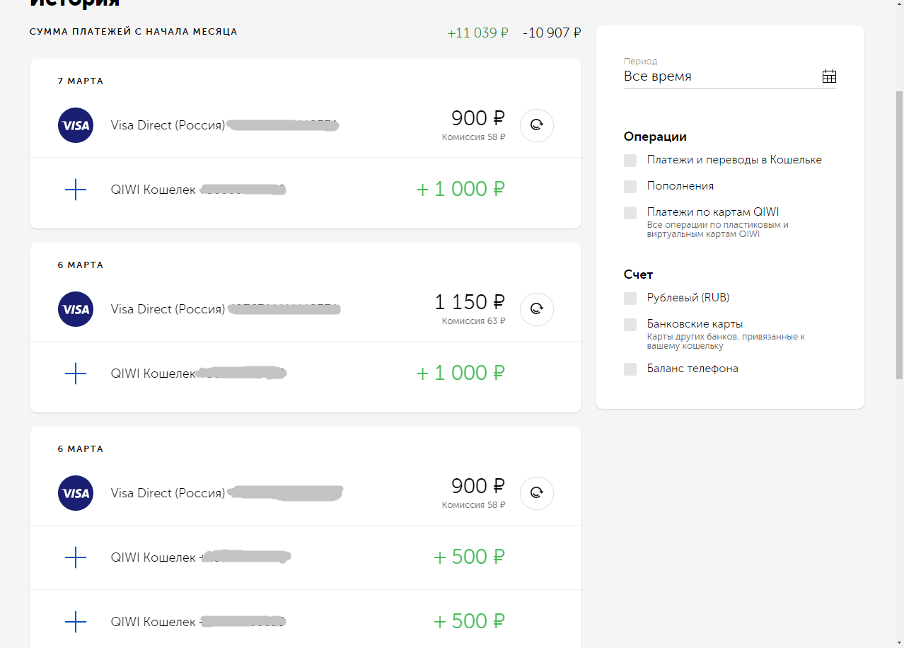
Task: Click the Visa logo on the 7 March payment
Action: pos(76,126)
